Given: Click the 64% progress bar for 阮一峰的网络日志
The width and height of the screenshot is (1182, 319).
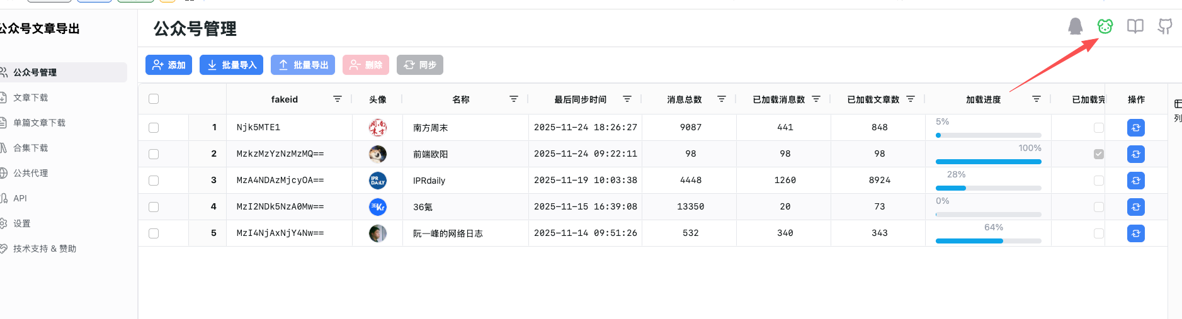Looking at the screenshot, I should [x=988, y=241].
